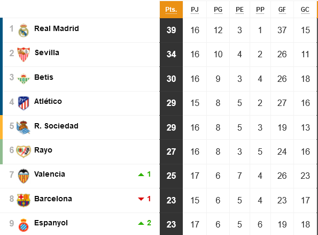Open the Real Madrid team link
318x235 pixels.
click(57, 28)
